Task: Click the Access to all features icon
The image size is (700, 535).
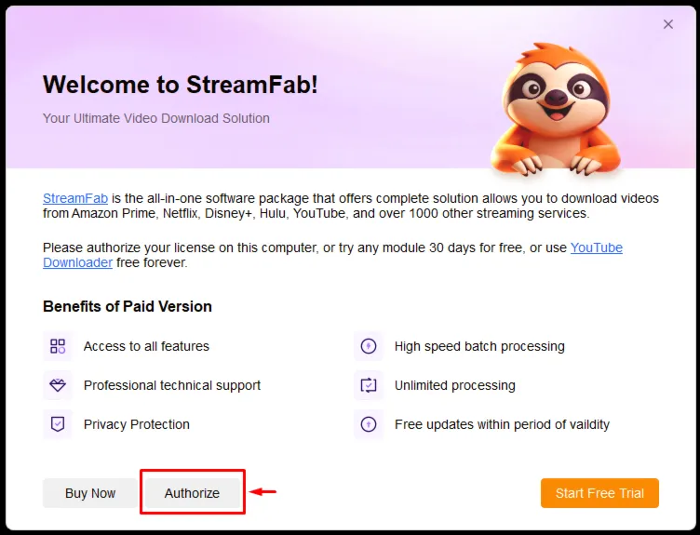Action: tap(58, 346)
